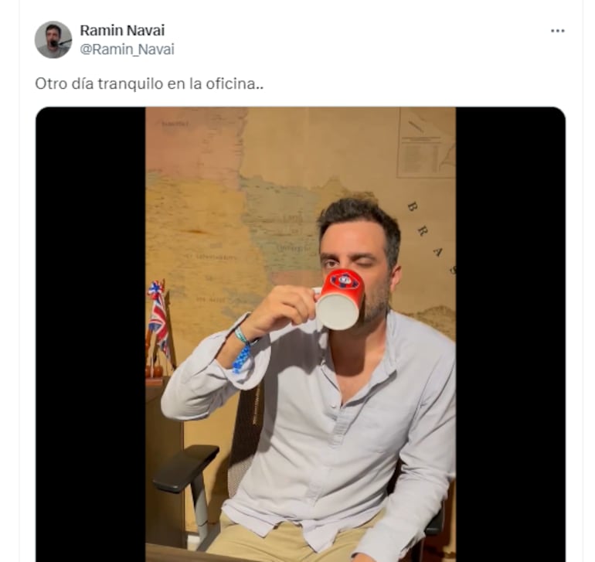Open the tweet's three-dot more options menu
This screenshot has height=562, width=595.
click(x=557, y=30)
